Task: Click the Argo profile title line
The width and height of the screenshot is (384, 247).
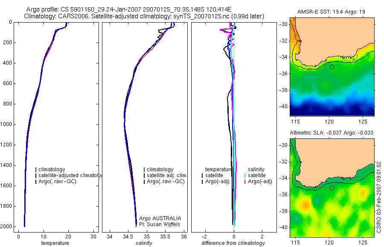Action: [129, 10]
